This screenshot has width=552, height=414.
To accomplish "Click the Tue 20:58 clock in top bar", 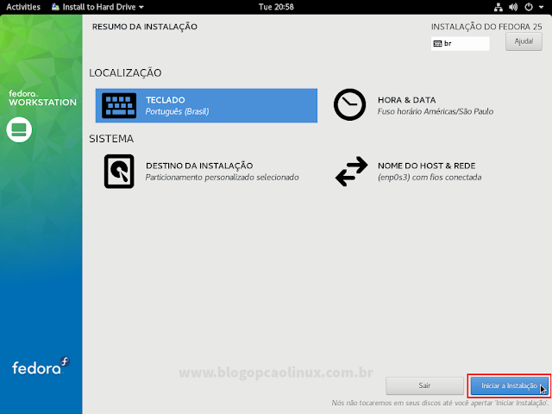I will [276, 7].
